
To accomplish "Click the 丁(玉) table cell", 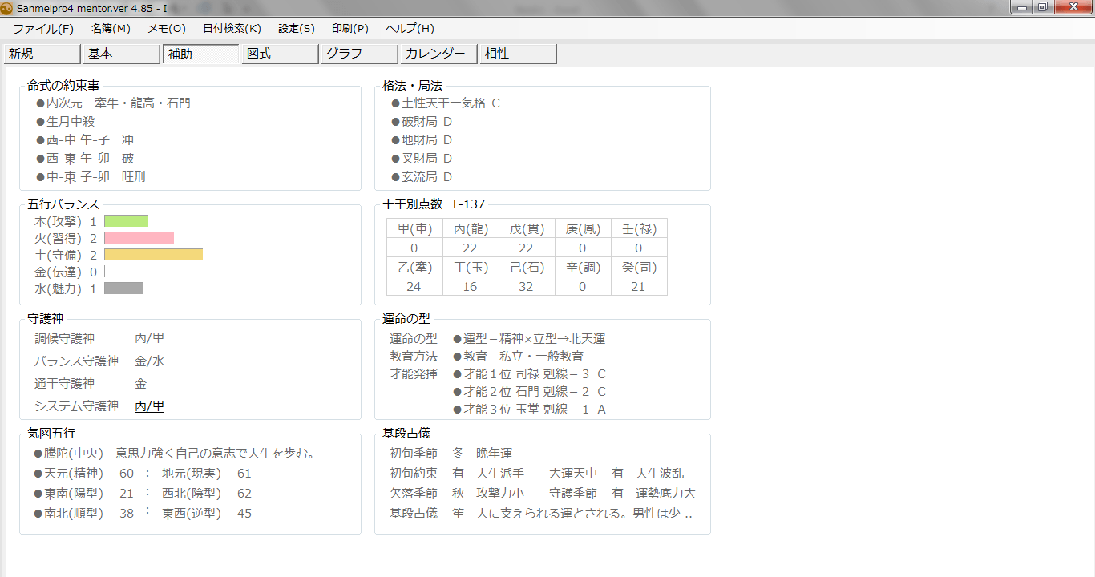I will (x=471, y=267).
